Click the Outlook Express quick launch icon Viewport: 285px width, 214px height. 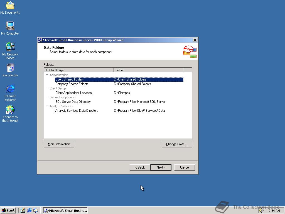(36, 210)
